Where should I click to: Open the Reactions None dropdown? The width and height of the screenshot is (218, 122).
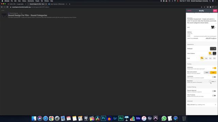pos(213,81)
